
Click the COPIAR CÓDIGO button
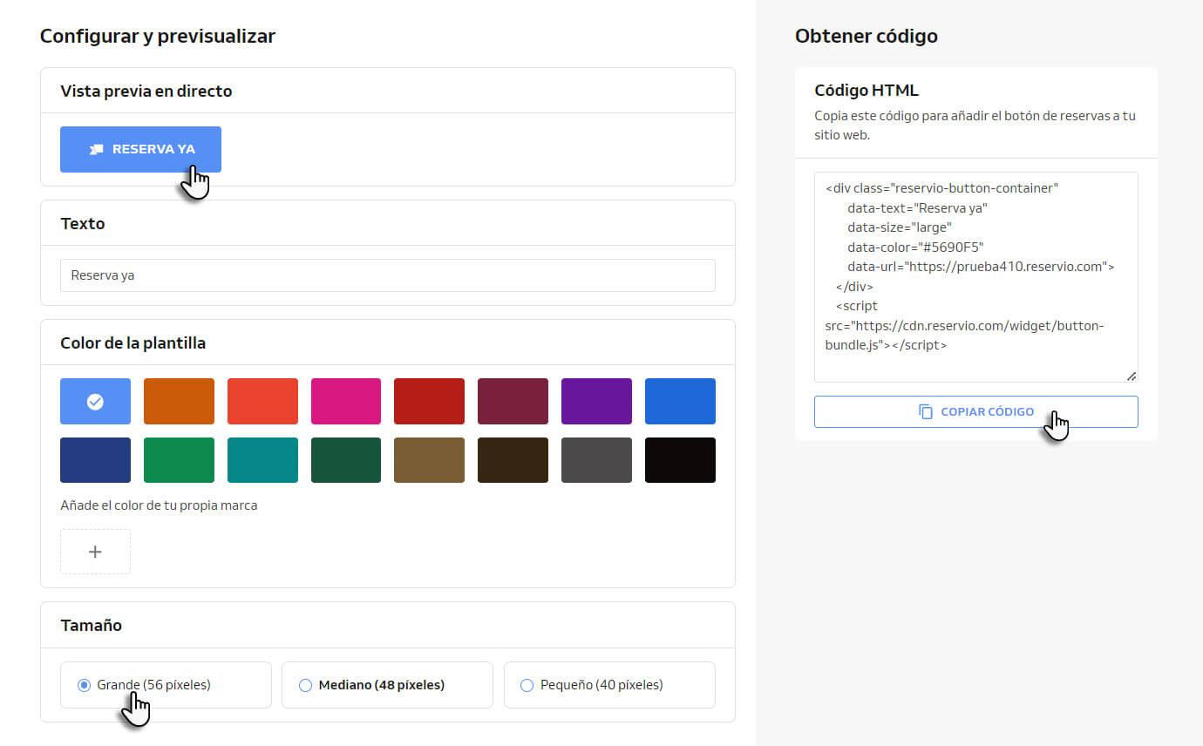pyautogui.click(x=976, y=411)
